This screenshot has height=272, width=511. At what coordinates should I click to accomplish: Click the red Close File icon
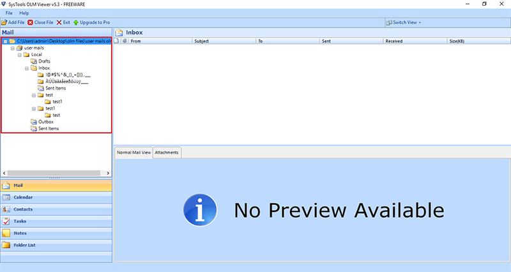pyautogui.click(x=30, y=22)
